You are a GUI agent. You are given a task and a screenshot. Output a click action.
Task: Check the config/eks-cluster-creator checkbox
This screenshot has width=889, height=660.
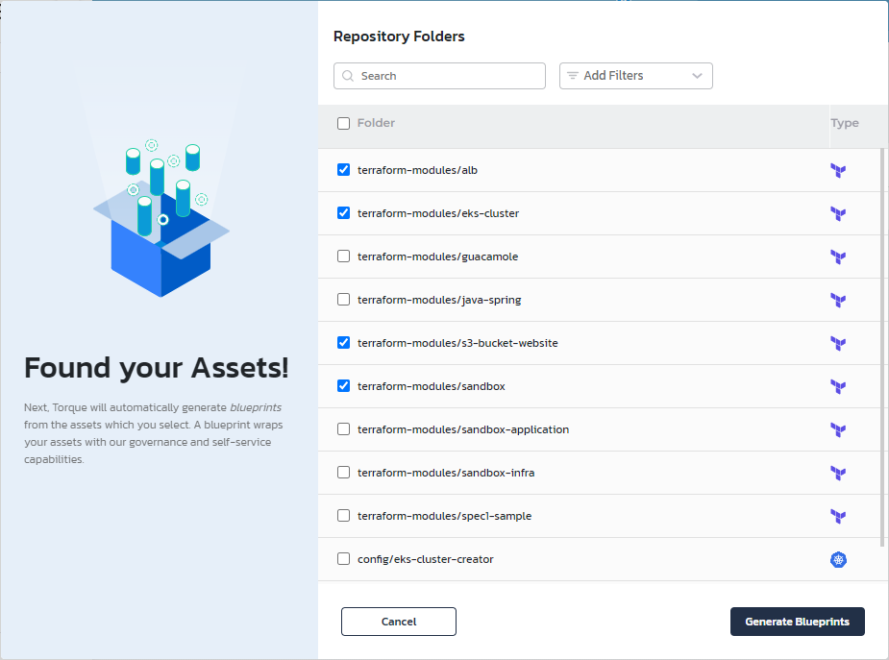(344, 559)
